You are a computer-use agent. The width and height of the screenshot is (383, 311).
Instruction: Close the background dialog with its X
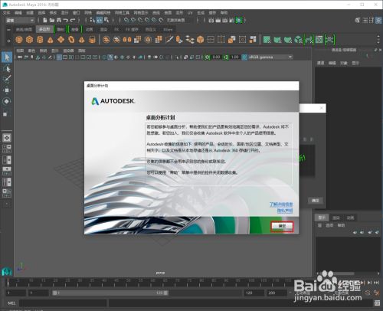click(322, 108)
